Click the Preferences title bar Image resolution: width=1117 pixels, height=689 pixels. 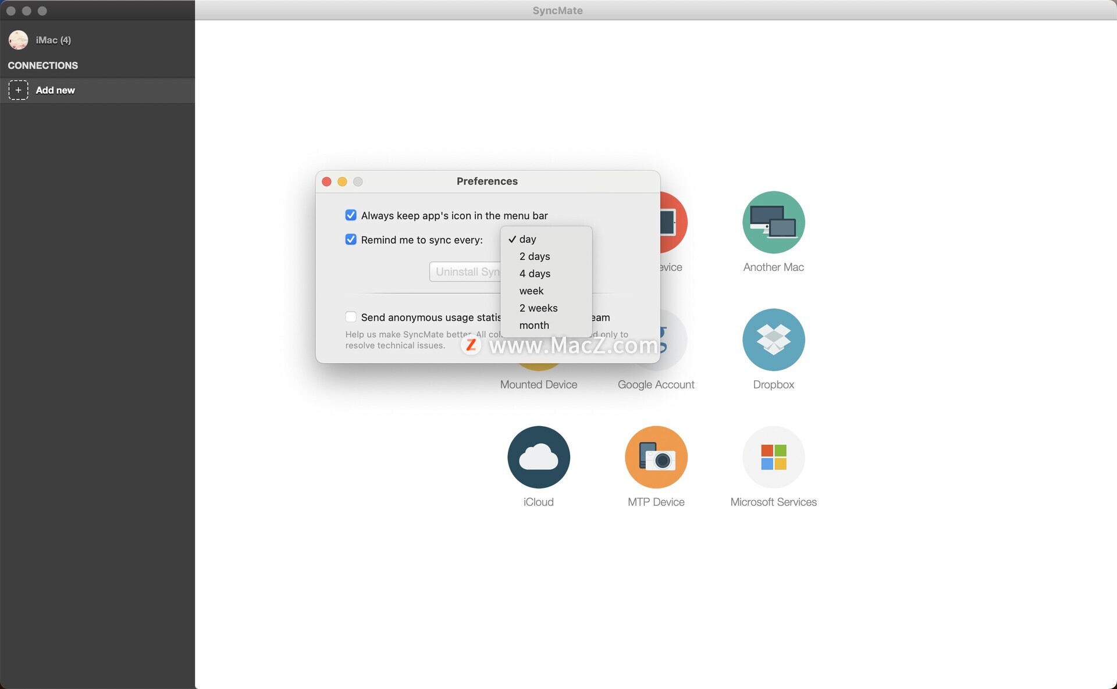[488, 181]
